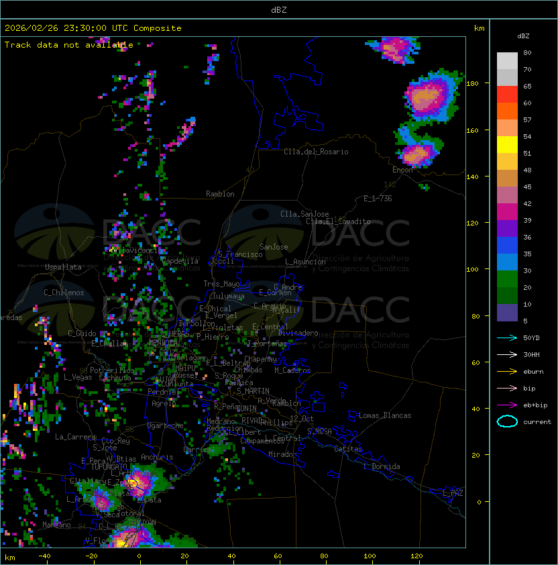Click the cyan 'current' ellipse symbol
Image resolution: width=558 pixels, height=565 pixels.
tap(507, 421)
